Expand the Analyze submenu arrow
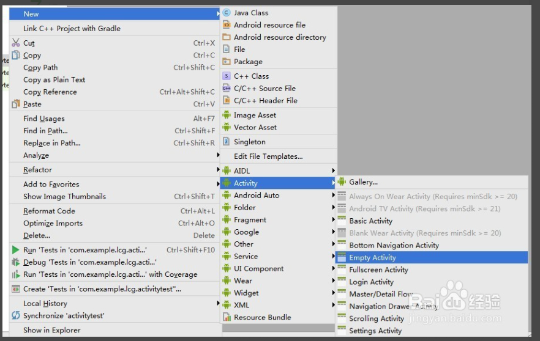 (218, 156)
